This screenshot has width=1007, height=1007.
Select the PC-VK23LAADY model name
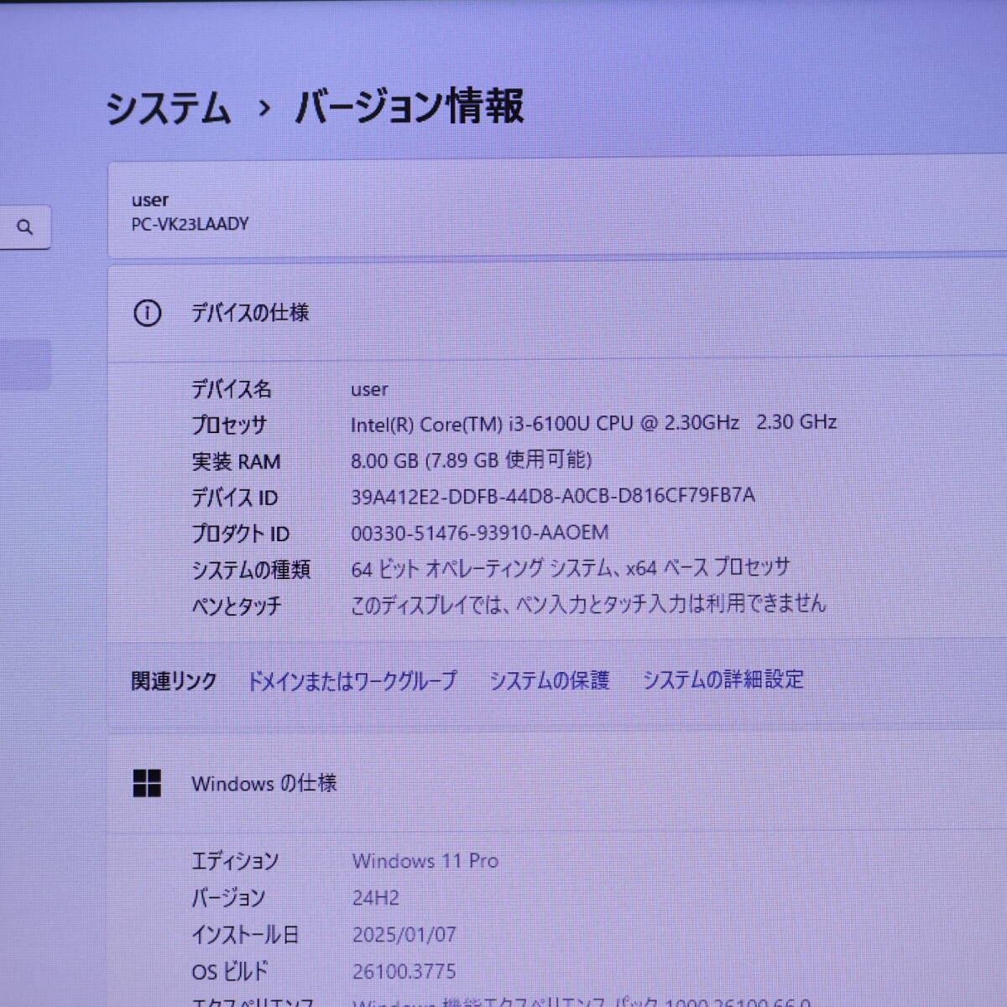coord(190,224)
